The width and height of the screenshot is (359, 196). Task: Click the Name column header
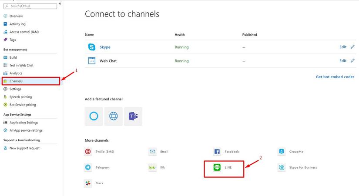coord(89,34)
